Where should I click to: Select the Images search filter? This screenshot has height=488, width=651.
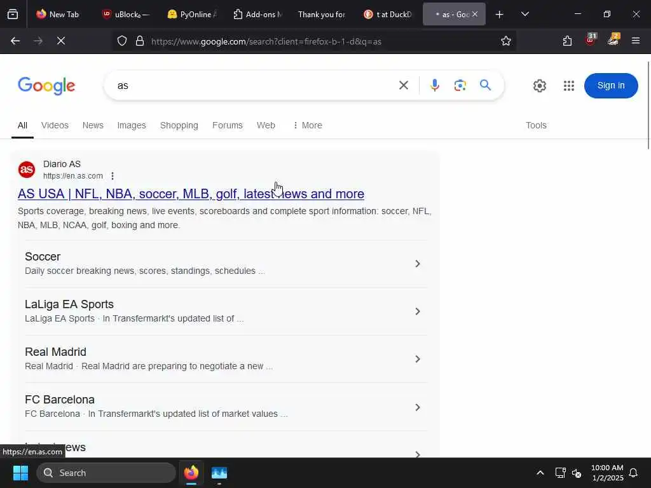132,125
